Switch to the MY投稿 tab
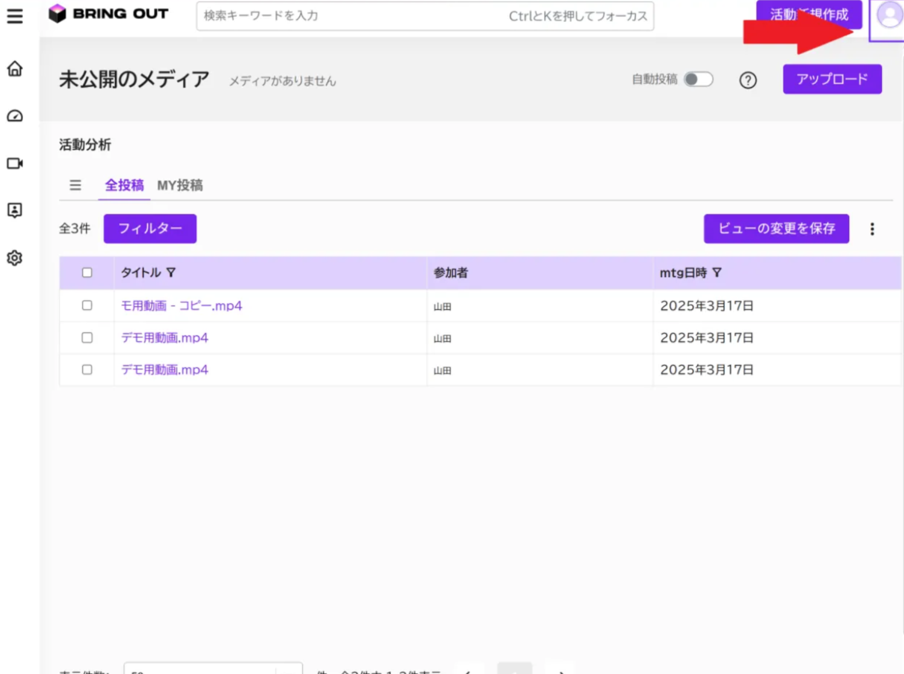Viewport: 904px width, 674px height. tap(180, 185)
